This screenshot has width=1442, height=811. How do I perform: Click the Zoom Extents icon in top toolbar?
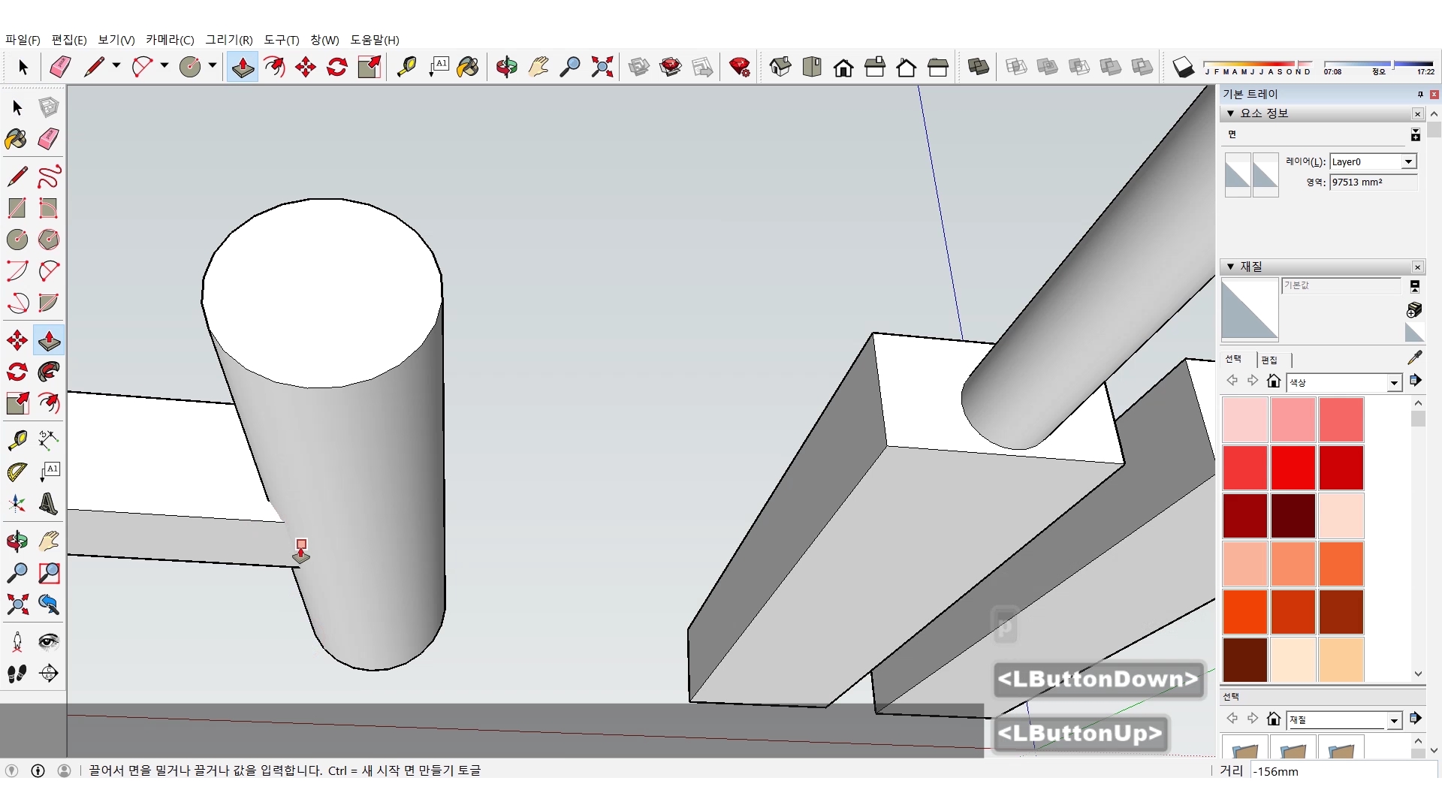[x=602, y=67]
